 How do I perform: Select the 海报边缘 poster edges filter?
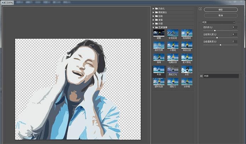[187, 45]
